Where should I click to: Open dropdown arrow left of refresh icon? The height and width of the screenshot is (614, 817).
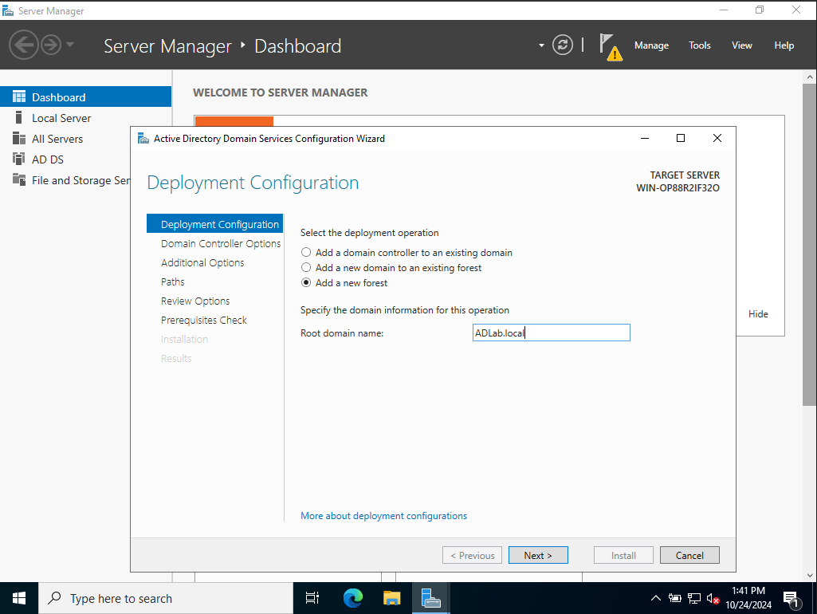pos(541,45)
